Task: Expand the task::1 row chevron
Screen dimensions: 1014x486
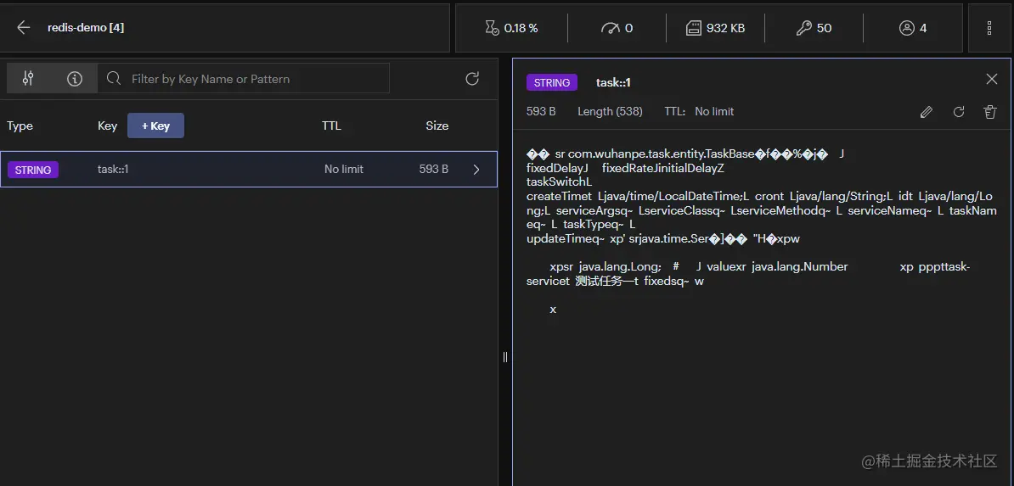Action: coord(476,170)
